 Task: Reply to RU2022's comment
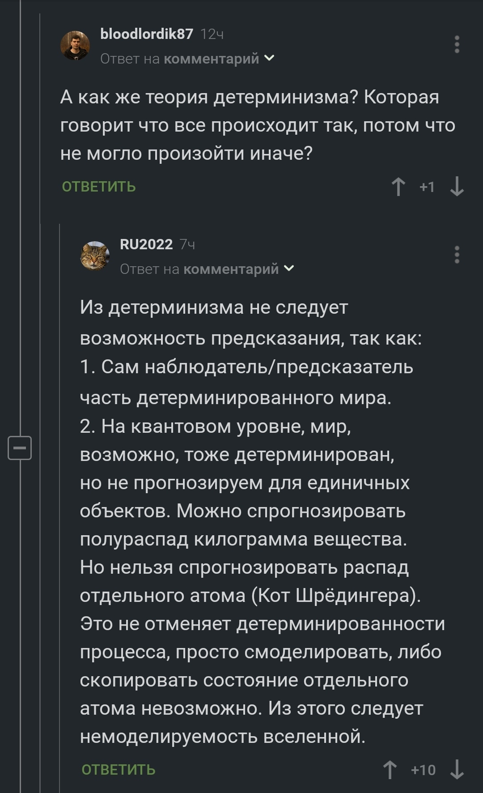click(119, 770)
